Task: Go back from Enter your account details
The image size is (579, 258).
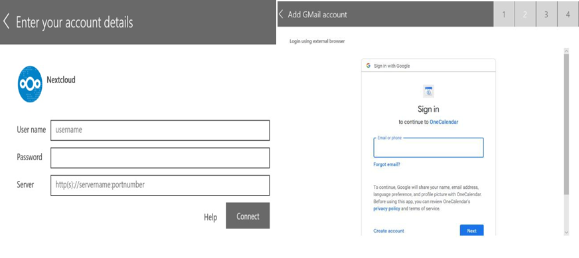Action: click(6, 22)
